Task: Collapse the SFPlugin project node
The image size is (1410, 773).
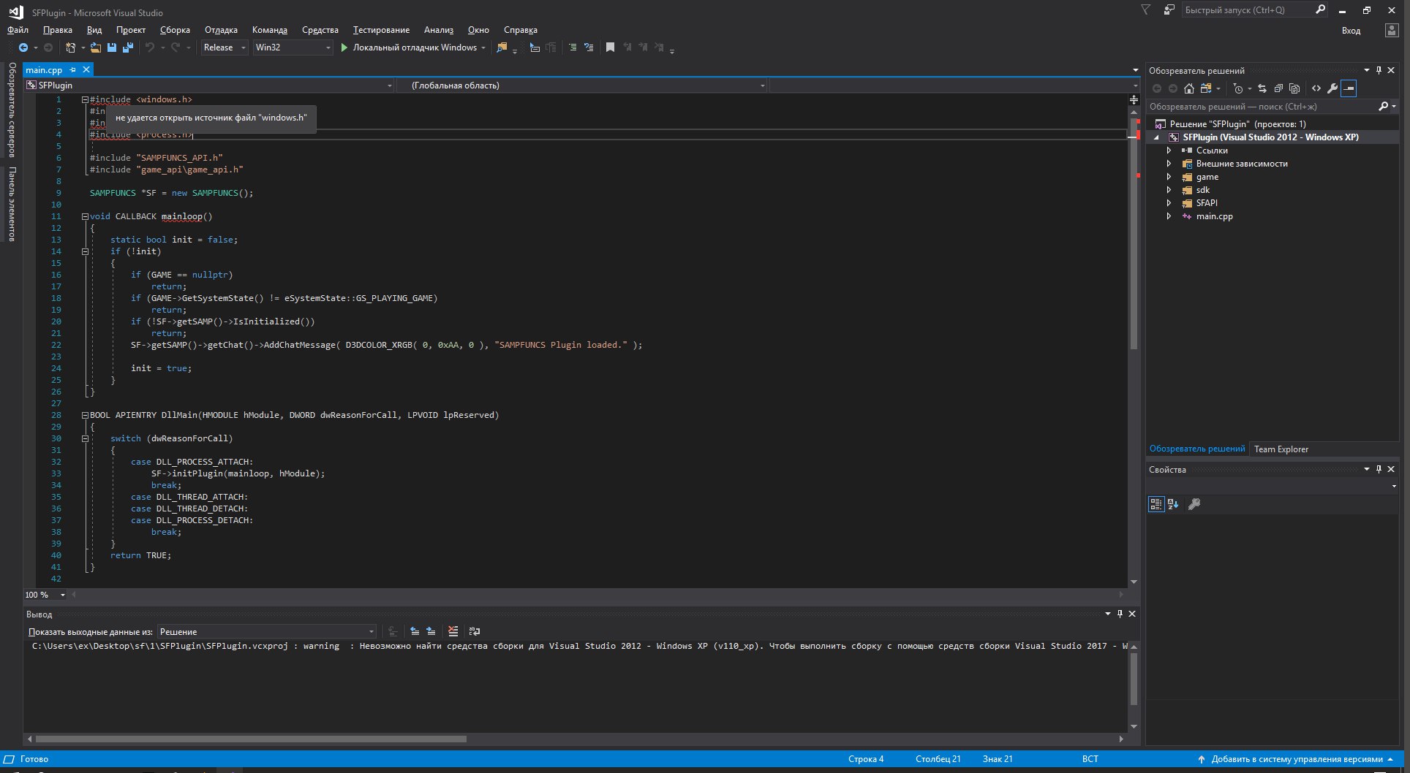Action: 1157,137
